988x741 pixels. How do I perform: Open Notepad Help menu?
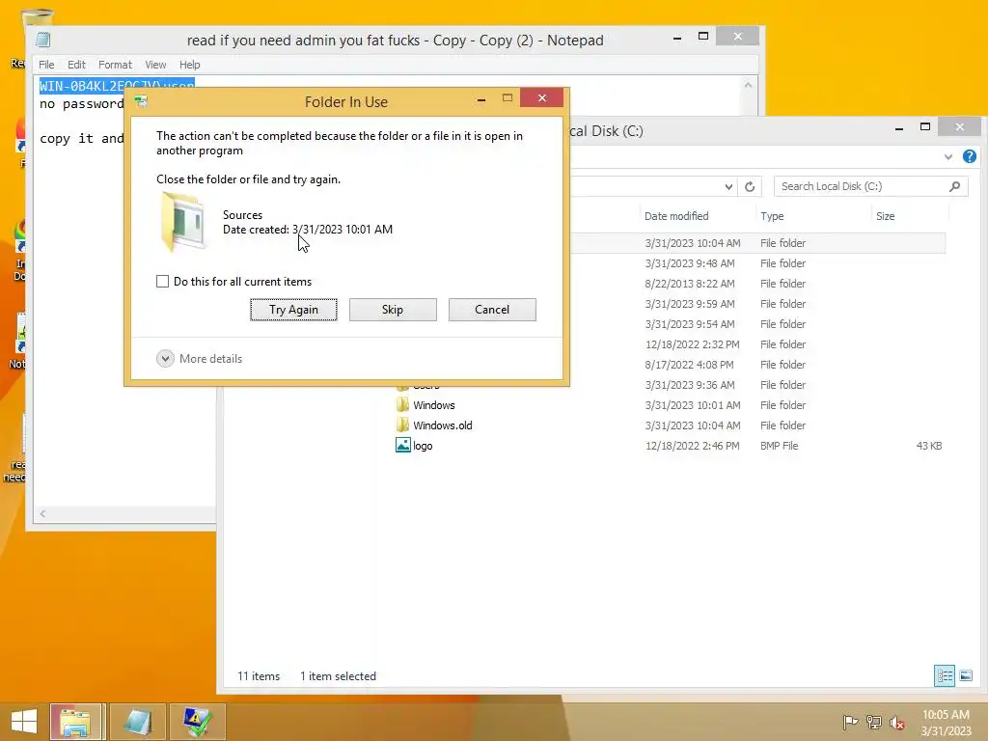click(x=190, y=65)
